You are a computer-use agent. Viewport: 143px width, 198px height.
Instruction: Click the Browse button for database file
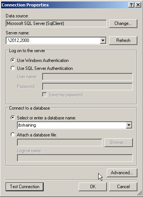119,142
